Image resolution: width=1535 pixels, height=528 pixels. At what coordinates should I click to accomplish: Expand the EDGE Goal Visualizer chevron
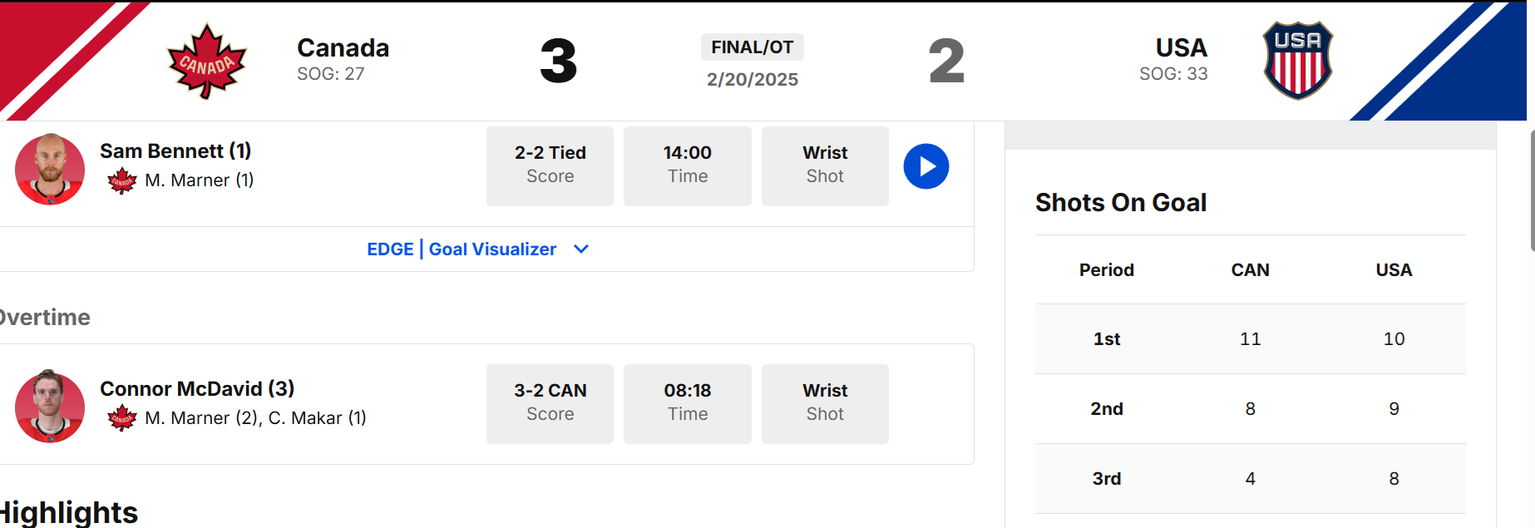[581, 249]
